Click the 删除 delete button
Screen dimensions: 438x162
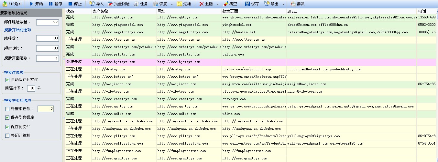(x=206, y=4)
